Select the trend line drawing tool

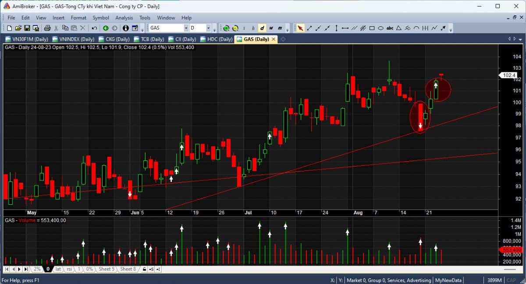[309, 28]
